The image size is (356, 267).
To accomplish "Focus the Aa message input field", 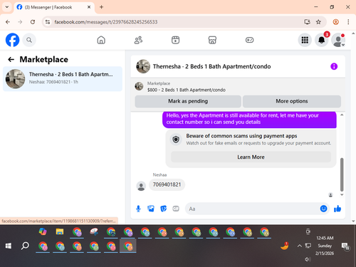I will click(251, 209).
